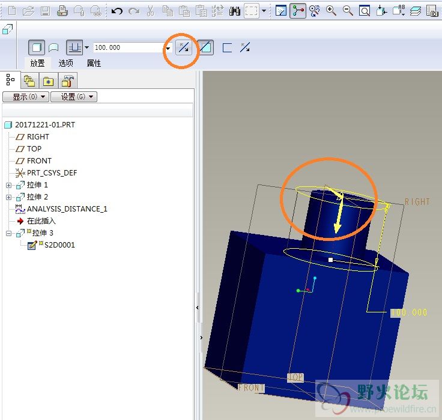Flip the extrude depth direction
Image resolution: width=442 pixels, height=420 pixels.
184,47
